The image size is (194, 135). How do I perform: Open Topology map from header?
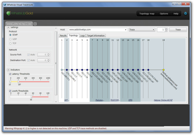(x=147, y=14)
